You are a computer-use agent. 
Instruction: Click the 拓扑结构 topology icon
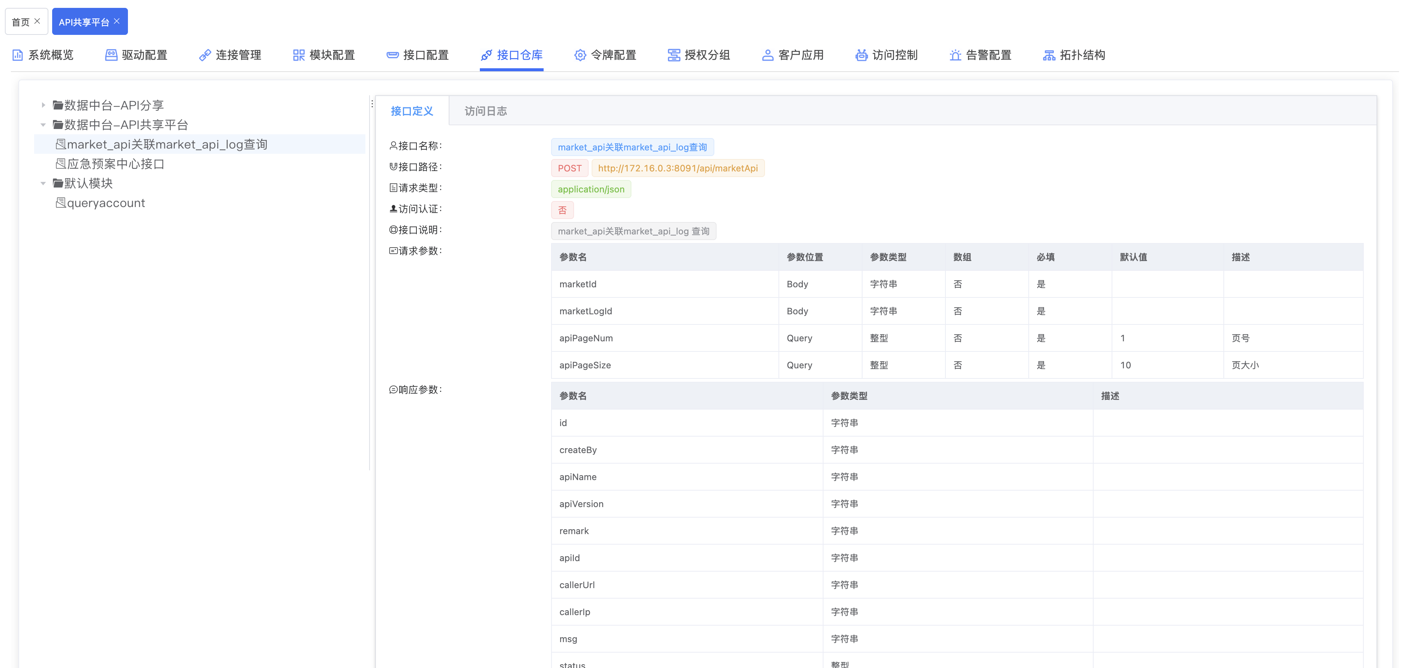point(1049,55)
